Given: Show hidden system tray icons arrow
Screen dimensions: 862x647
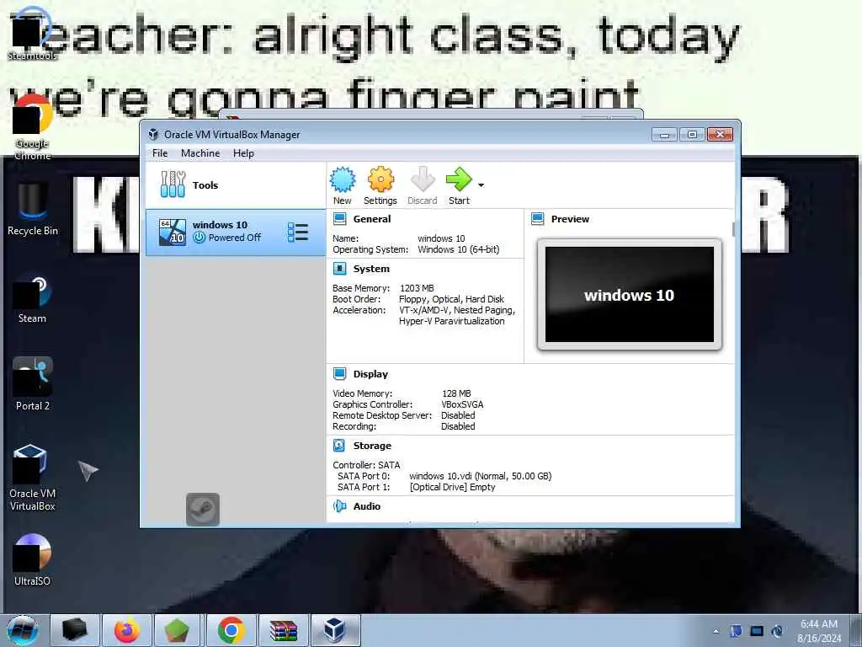Looking at the screenshot, I should 716,631.
